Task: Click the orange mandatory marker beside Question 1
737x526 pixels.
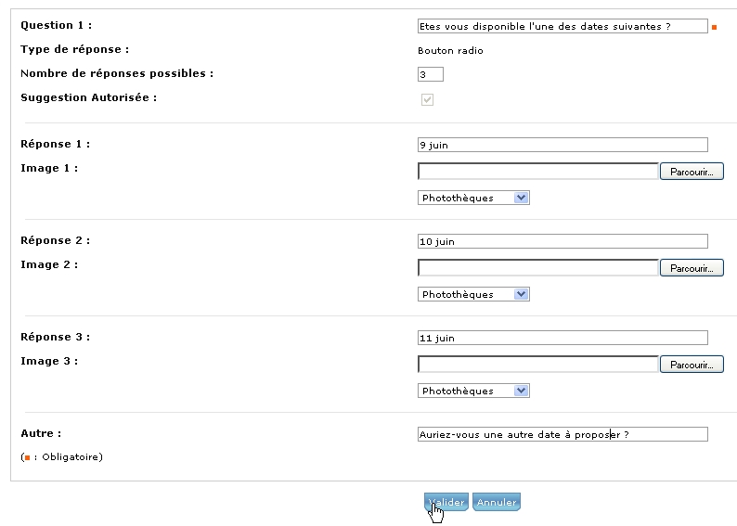Action: [714, 27]
